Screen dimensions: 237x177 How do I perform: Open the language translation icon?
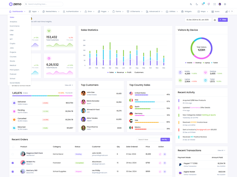[x=191, y=4]
